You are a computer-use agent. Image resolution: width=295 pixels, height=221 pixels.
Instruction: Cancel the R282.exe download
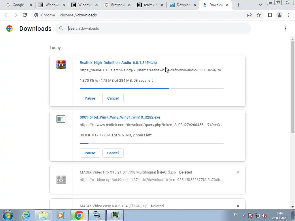113,153
